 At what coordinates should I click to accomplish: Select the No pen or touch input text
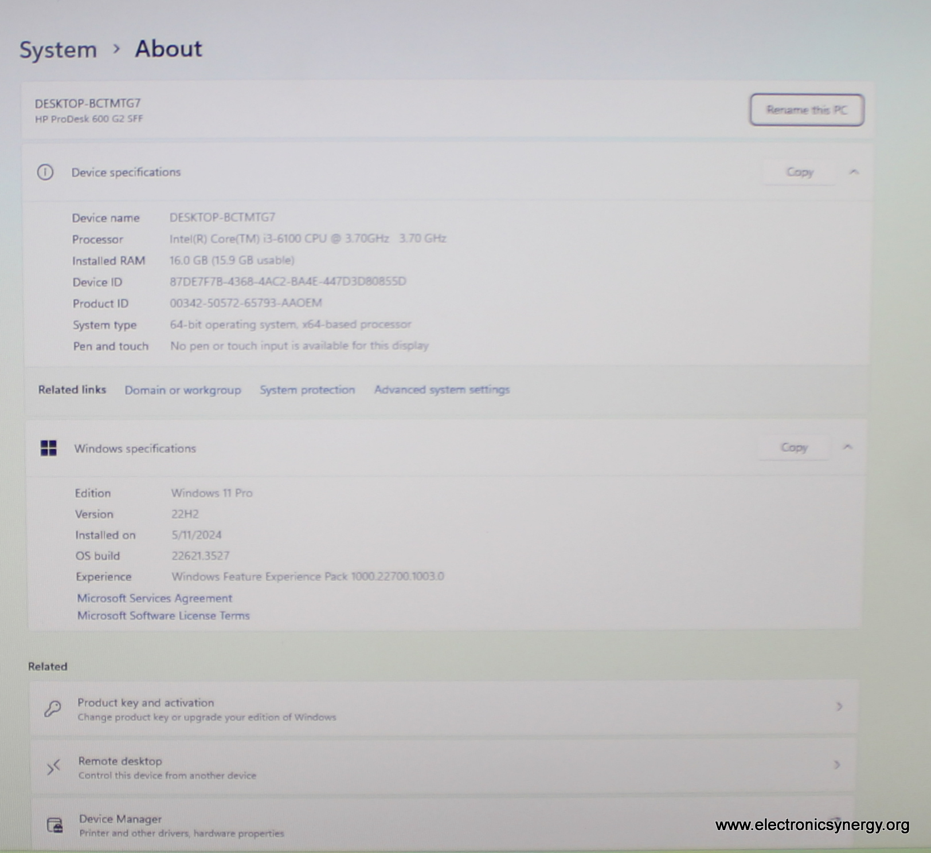click(299, 345)
